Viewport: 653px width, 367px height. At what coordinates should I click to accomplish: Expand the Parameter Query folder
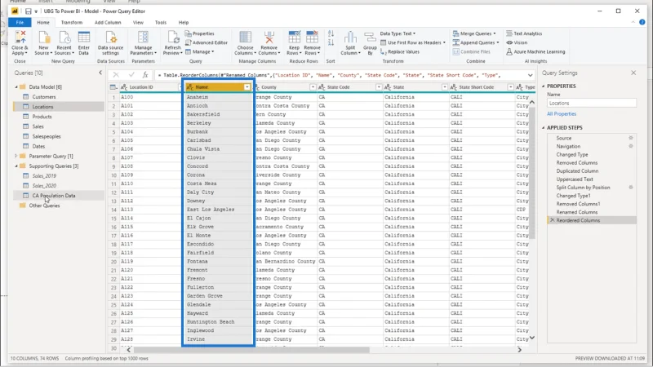(16, 156)
